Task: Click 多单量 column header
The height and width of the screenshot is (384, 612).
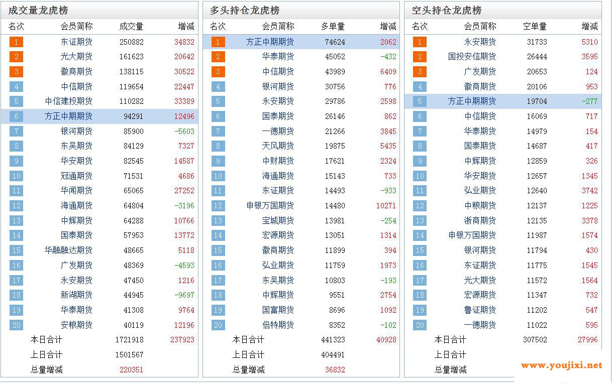Action: click(x=333, y=27)
